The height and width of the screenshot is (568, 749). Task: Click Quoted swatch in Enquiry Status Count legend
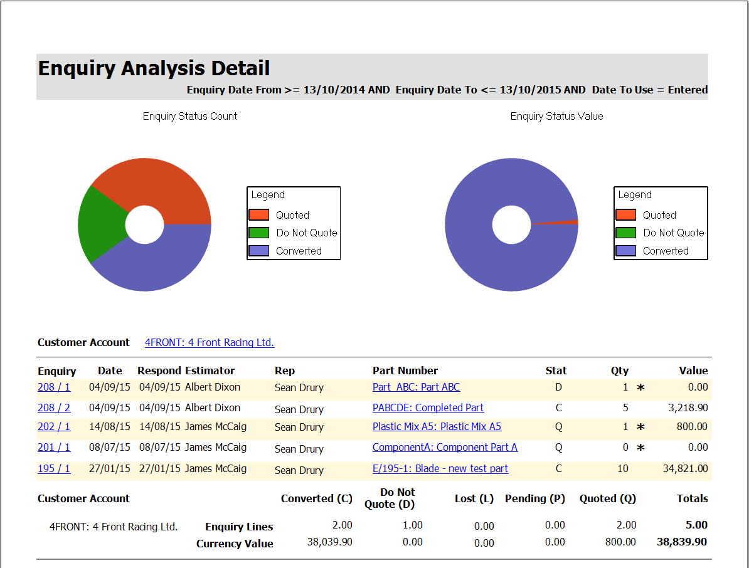pos(258,215)
